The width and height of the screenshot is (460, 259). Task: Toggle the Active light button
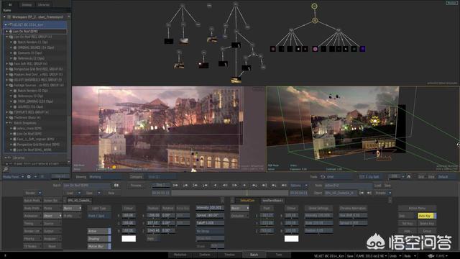click(99, 231)
